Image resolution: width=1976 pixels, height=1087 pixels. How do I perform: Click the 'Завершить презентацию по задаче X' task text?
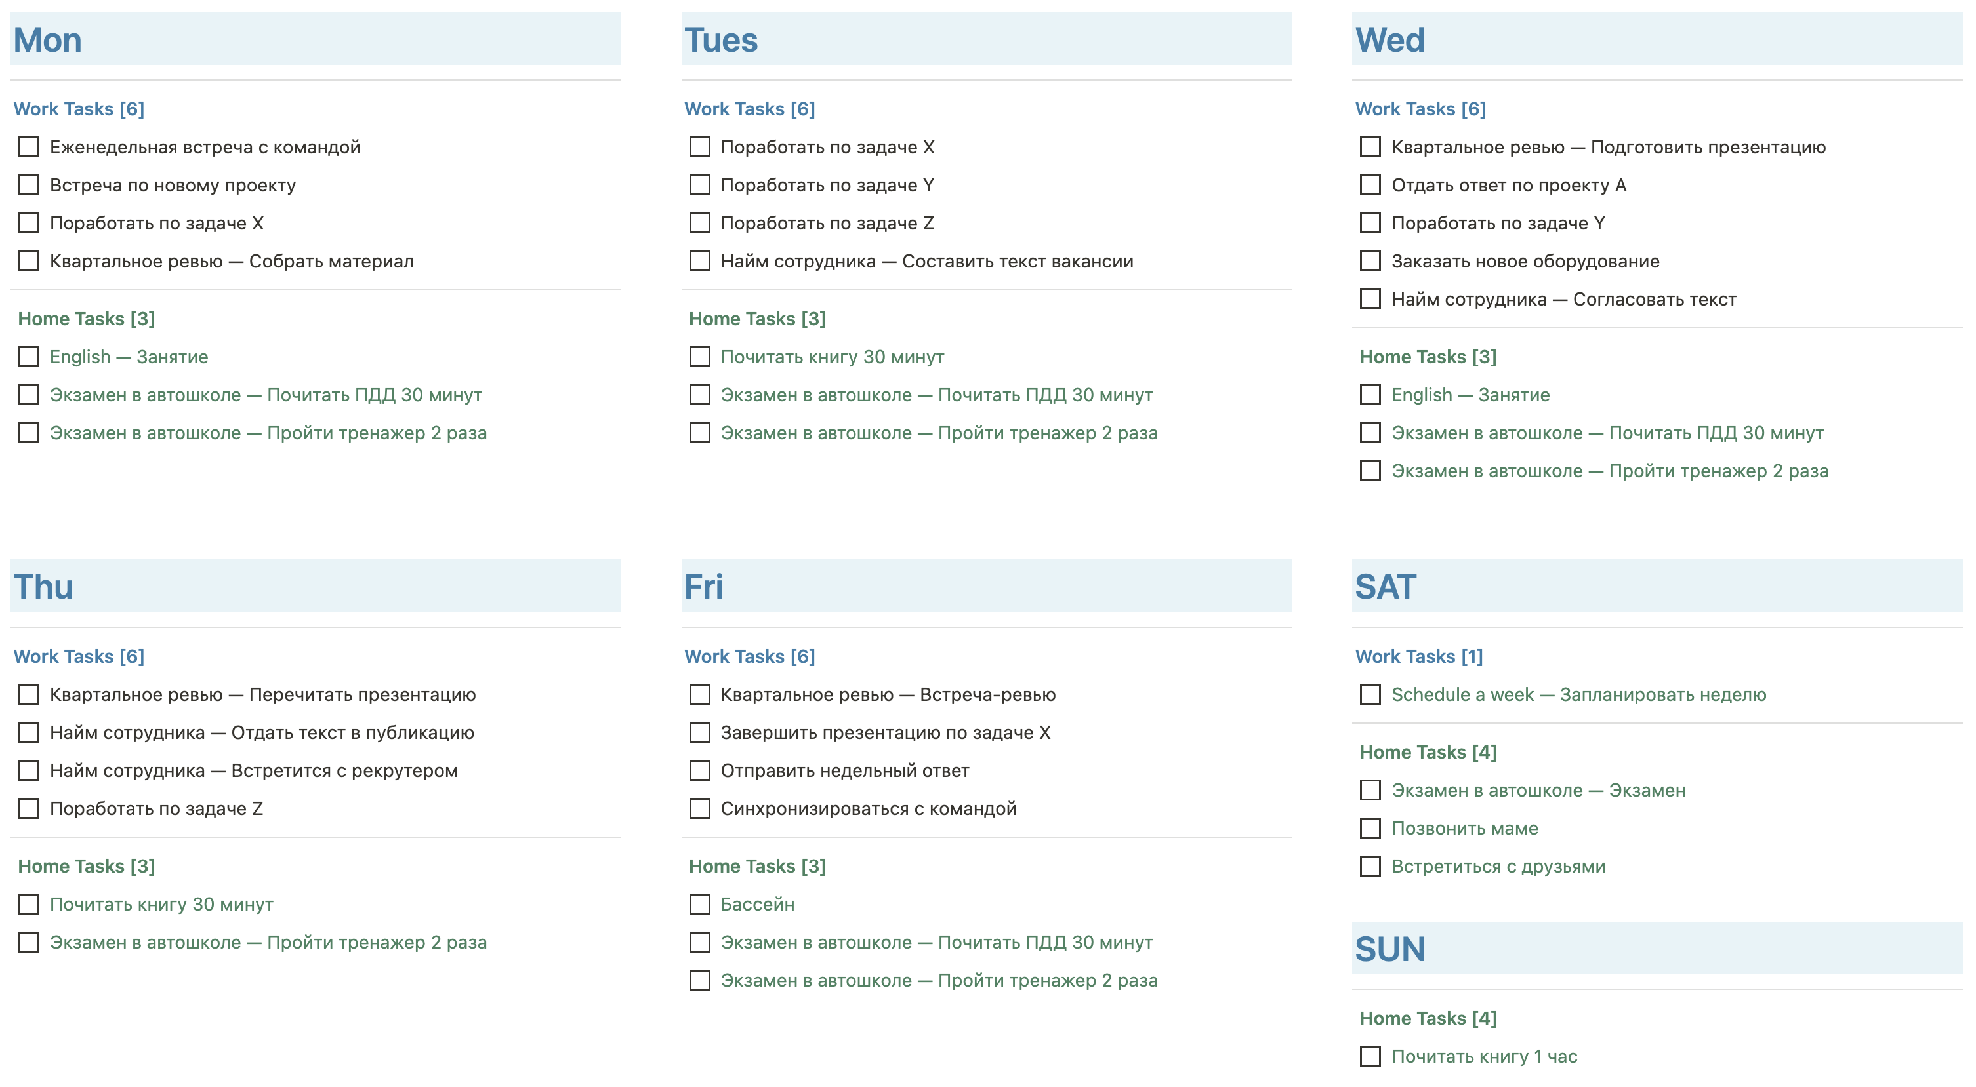(x=885, y=733)
